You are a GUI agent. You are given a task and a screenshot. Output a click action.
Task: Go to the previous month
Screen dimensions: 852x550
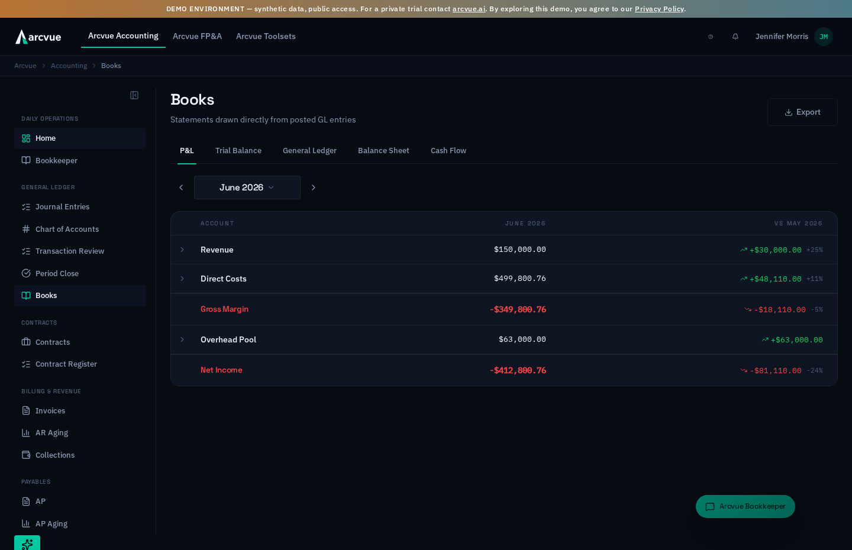point(181,187)
